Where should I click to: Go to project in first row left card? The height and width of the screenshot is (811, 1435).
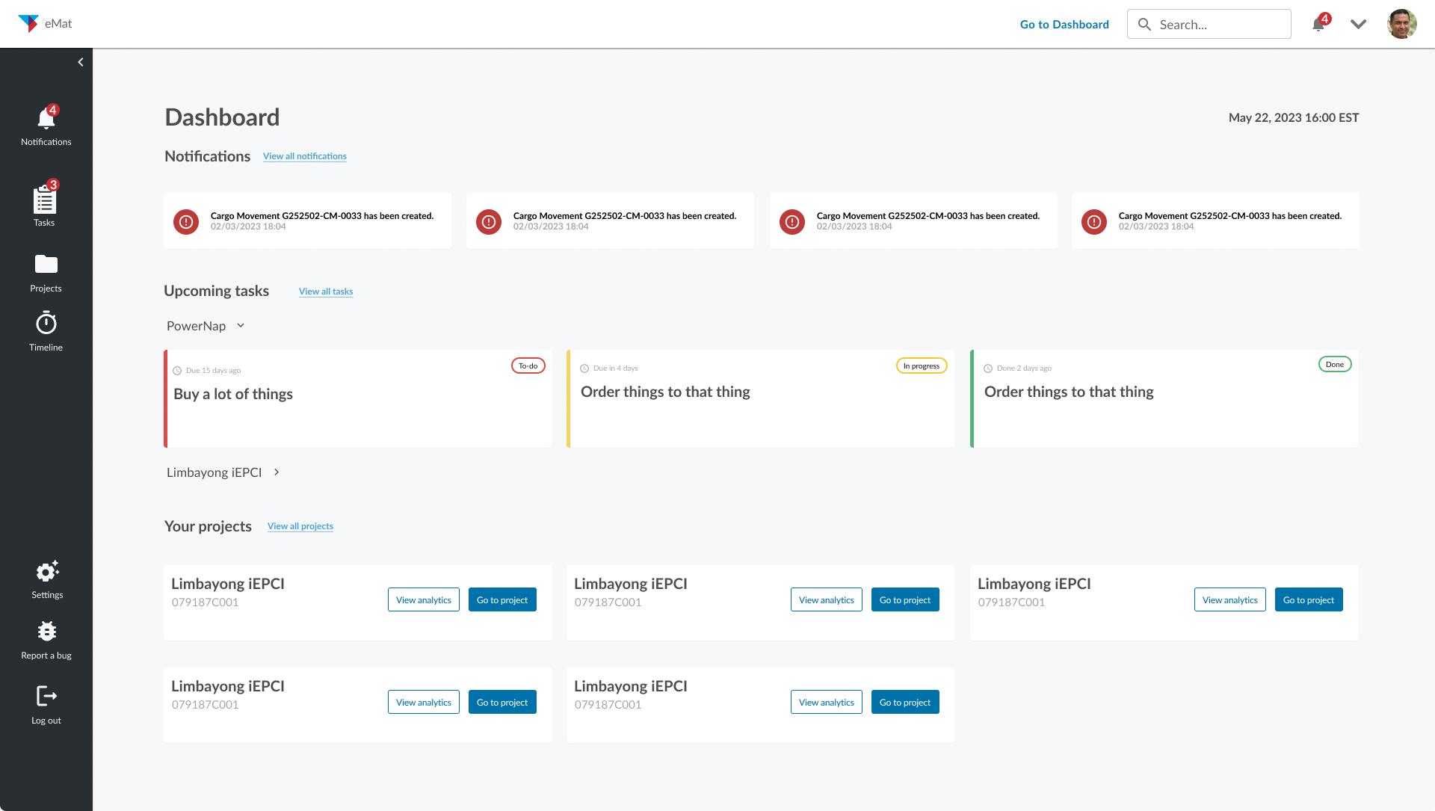tap(502, 599)
